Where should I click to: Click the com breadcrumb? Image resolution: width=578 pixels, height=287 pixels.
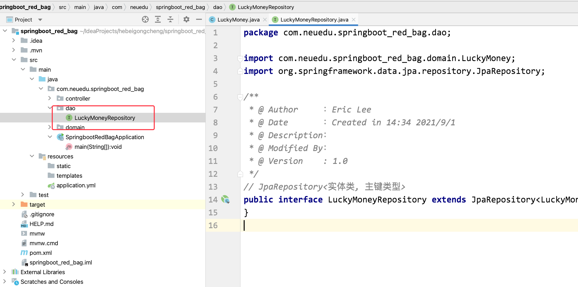pyautogui.click(x=117, y=7)
